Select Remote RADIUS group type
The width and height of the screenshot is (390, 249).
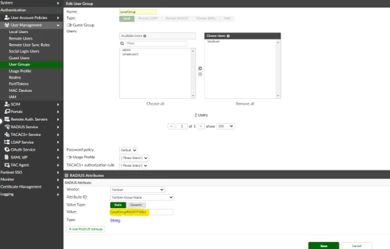tap(177, 19)
